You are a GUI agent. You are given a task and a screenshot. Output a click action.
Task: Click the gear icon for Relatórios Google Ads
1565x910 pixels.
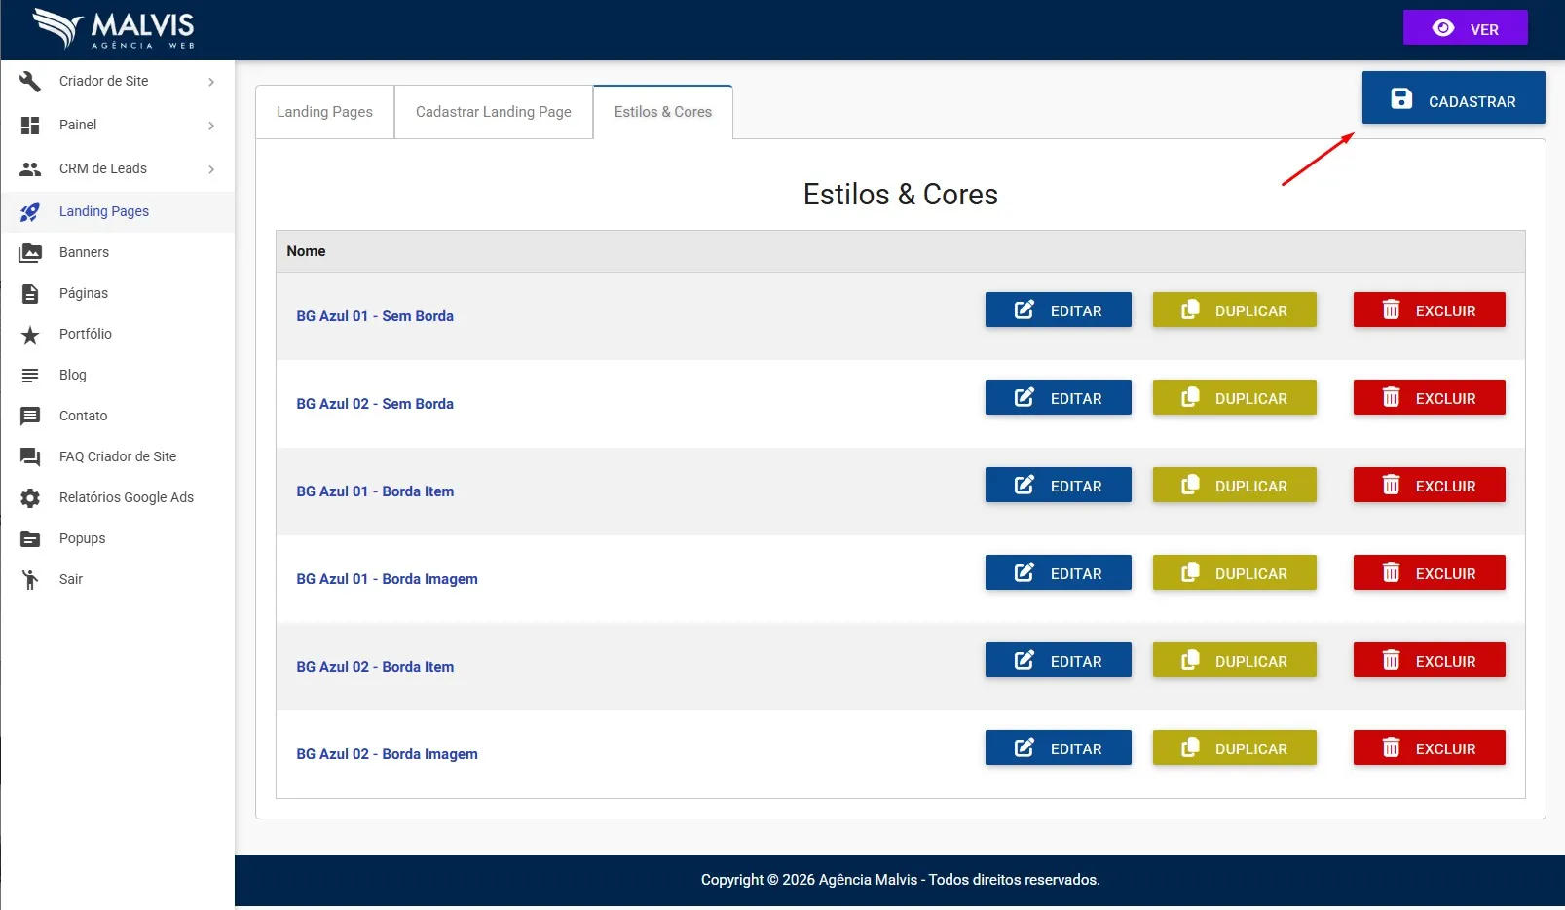tap(30, 498)
